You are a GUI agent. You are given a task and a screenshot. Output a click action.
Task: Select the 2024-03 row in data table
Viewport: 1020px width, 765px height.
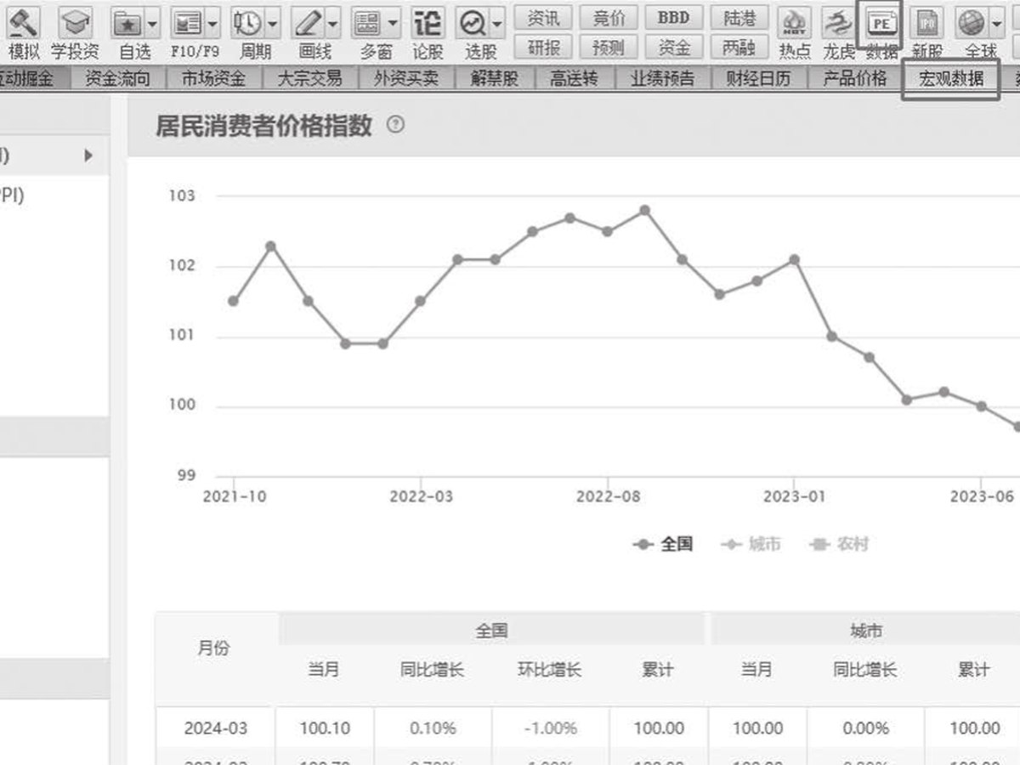click(588, 728)
